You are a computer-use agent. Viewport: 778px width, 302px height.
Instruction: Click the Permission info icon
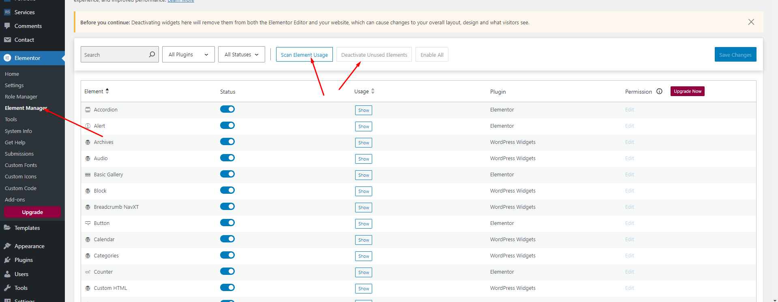(x=659, y=91)
